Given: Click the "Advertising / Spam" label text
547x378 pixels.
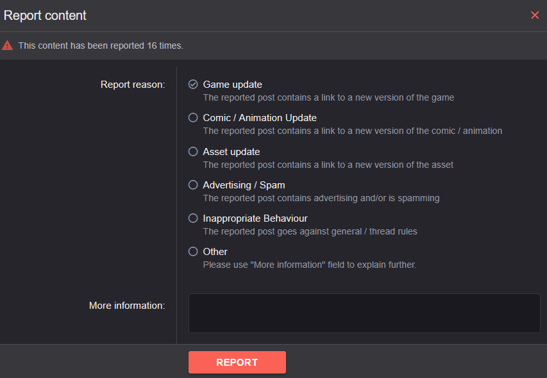Looking at the screenshot, I should [244, 185].
